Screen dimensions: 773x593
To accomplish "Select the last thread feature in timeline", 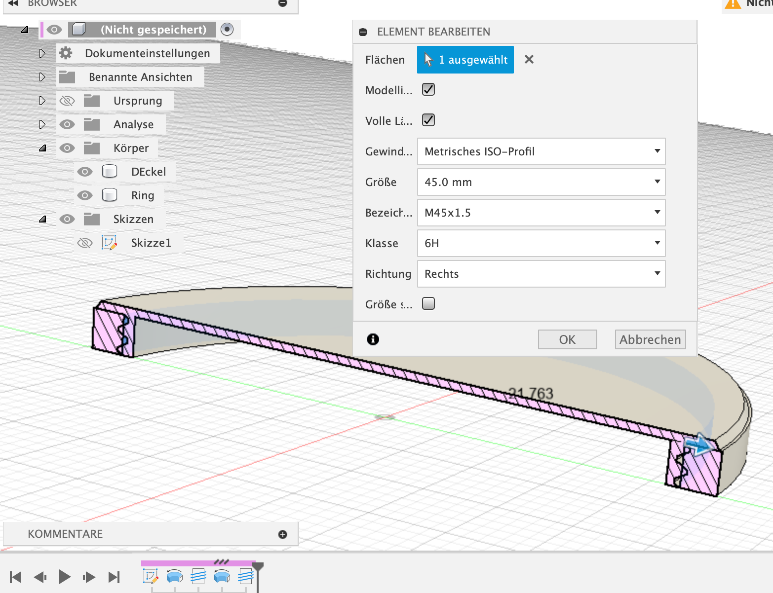I will [245, 576].
